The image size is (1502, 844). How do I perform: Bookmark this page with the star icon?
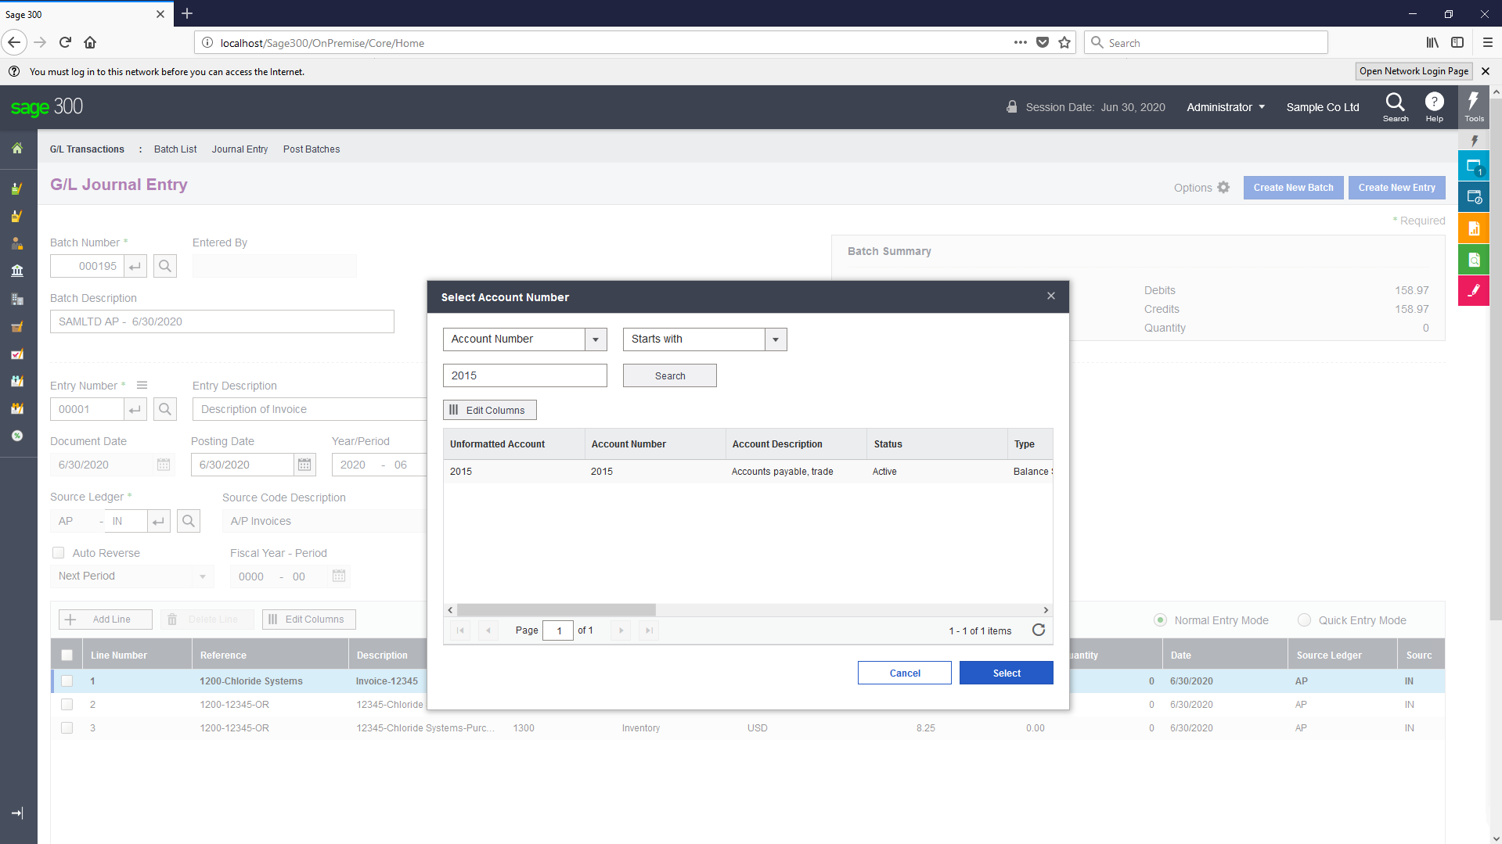(1064, 43)
